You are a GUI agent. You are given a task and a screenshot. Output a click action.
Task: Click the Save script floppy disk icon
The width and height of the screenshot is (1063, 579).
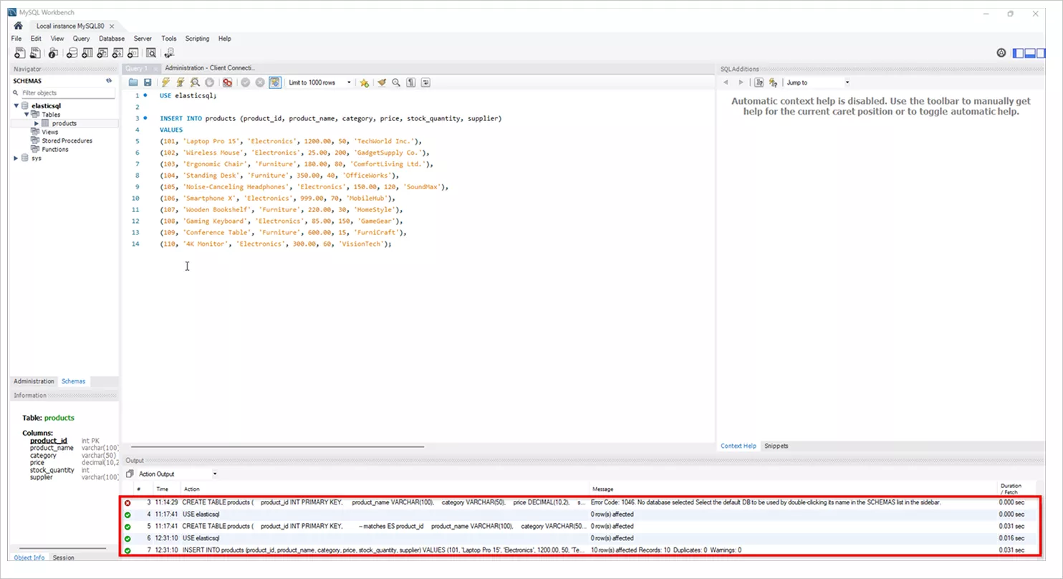coord(148,82)
